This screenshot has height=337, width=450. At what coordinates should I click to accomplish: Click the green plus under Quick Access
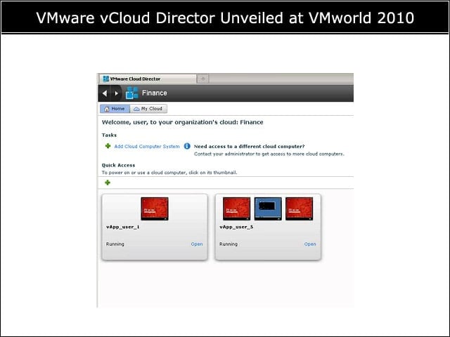(x=108, y=183)
